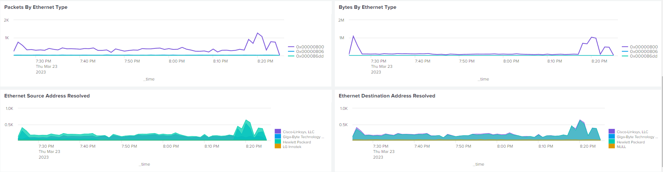The width and height of the screenshot is (663, 172).
Task: Click purple Cisco-Linksys swatch in Destination Address legend
Action: coord(612,131)
